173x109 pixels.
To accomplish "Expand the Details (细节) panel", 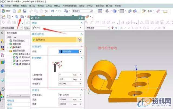I will point(9,104).
